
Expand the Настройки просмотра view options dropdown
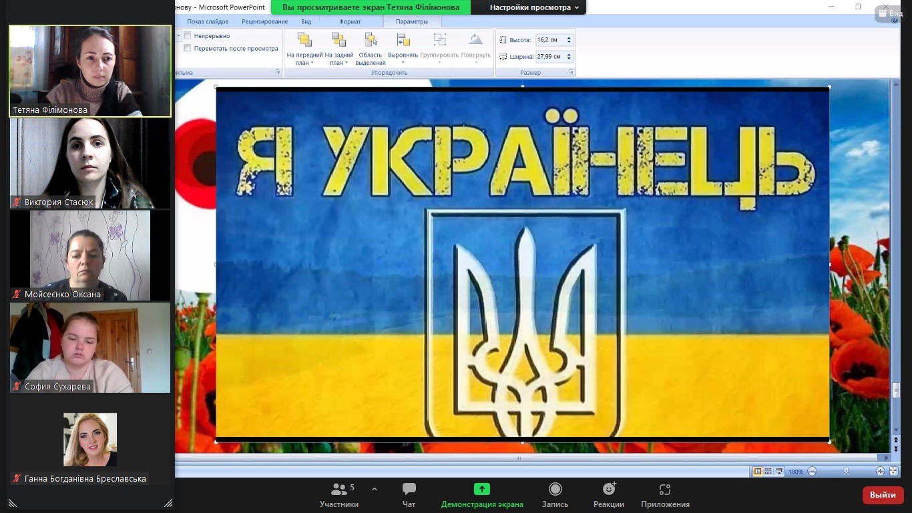click(x=531, y=7)
